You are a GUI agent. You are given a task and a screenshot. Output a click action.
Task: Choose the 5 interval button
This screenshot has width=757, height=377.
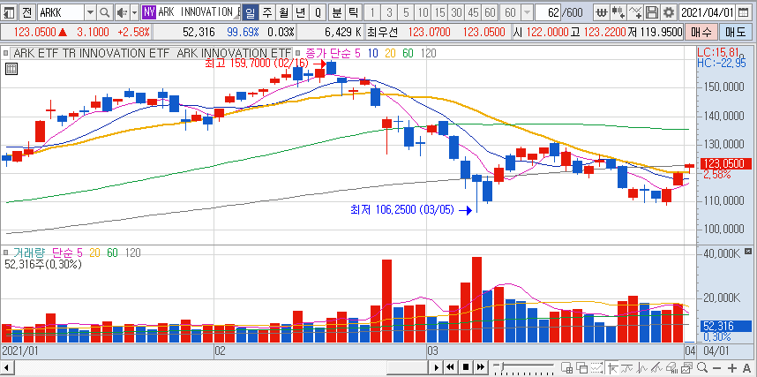(x=407, y=12)
